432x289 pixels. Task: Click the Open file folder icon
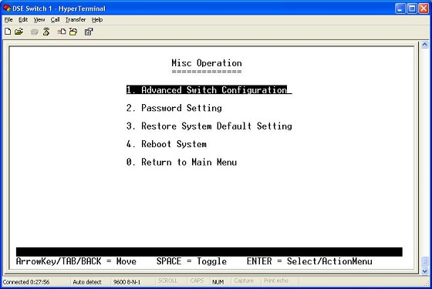(19, 32)
